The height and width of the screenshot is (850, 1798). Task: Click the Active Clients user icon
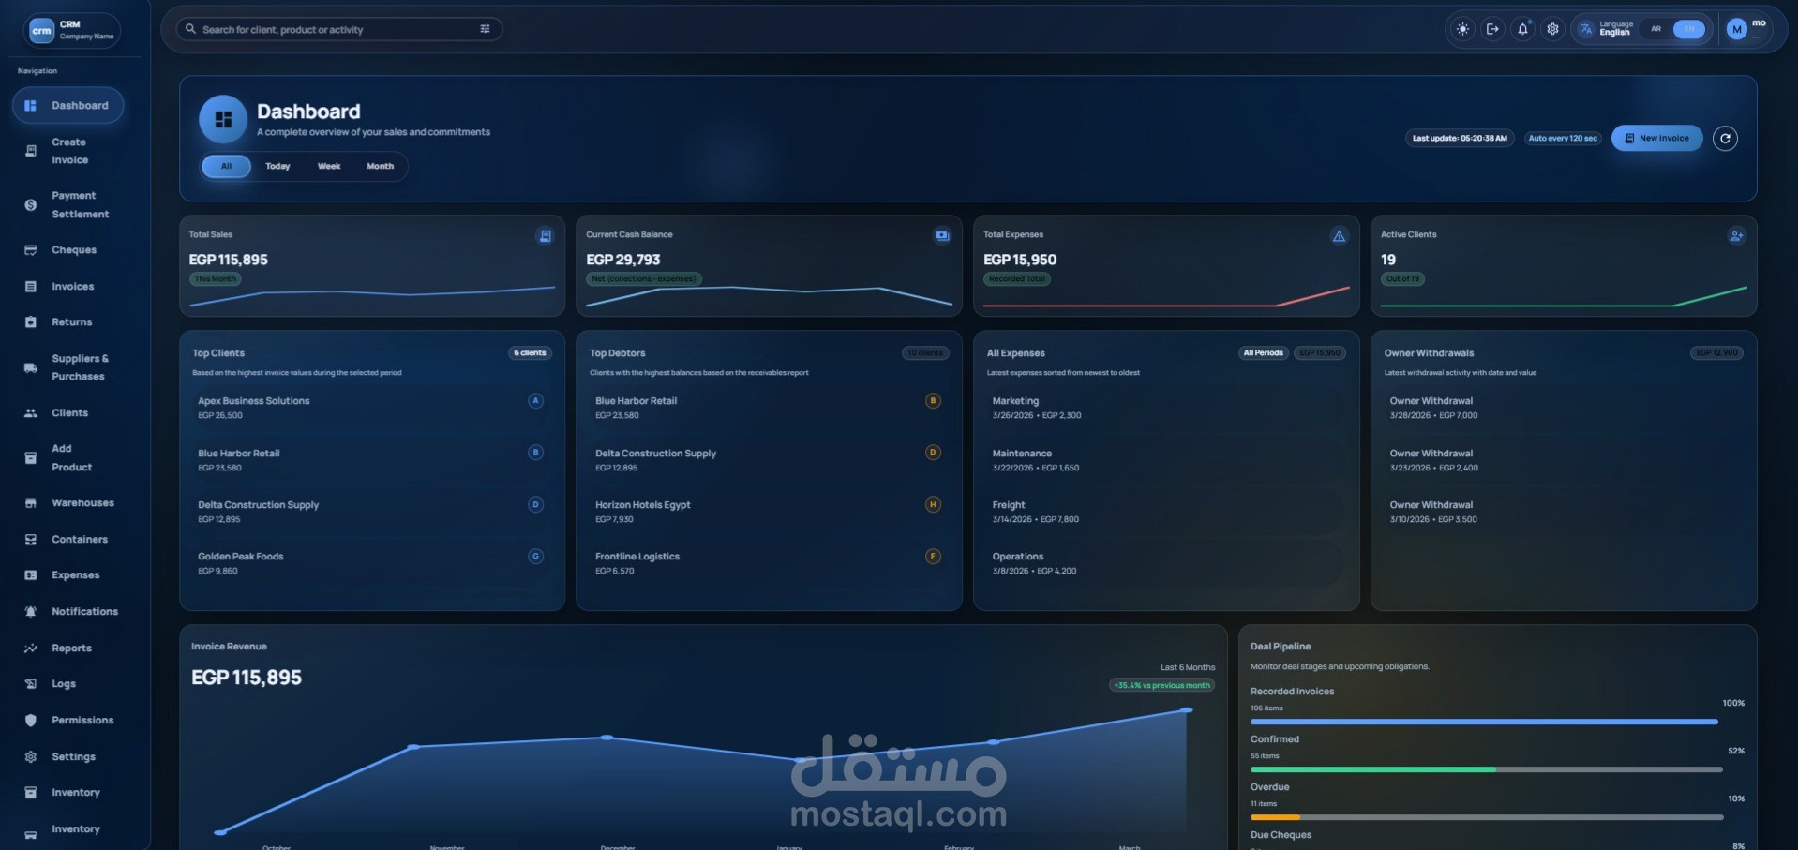coord(1736,235)
